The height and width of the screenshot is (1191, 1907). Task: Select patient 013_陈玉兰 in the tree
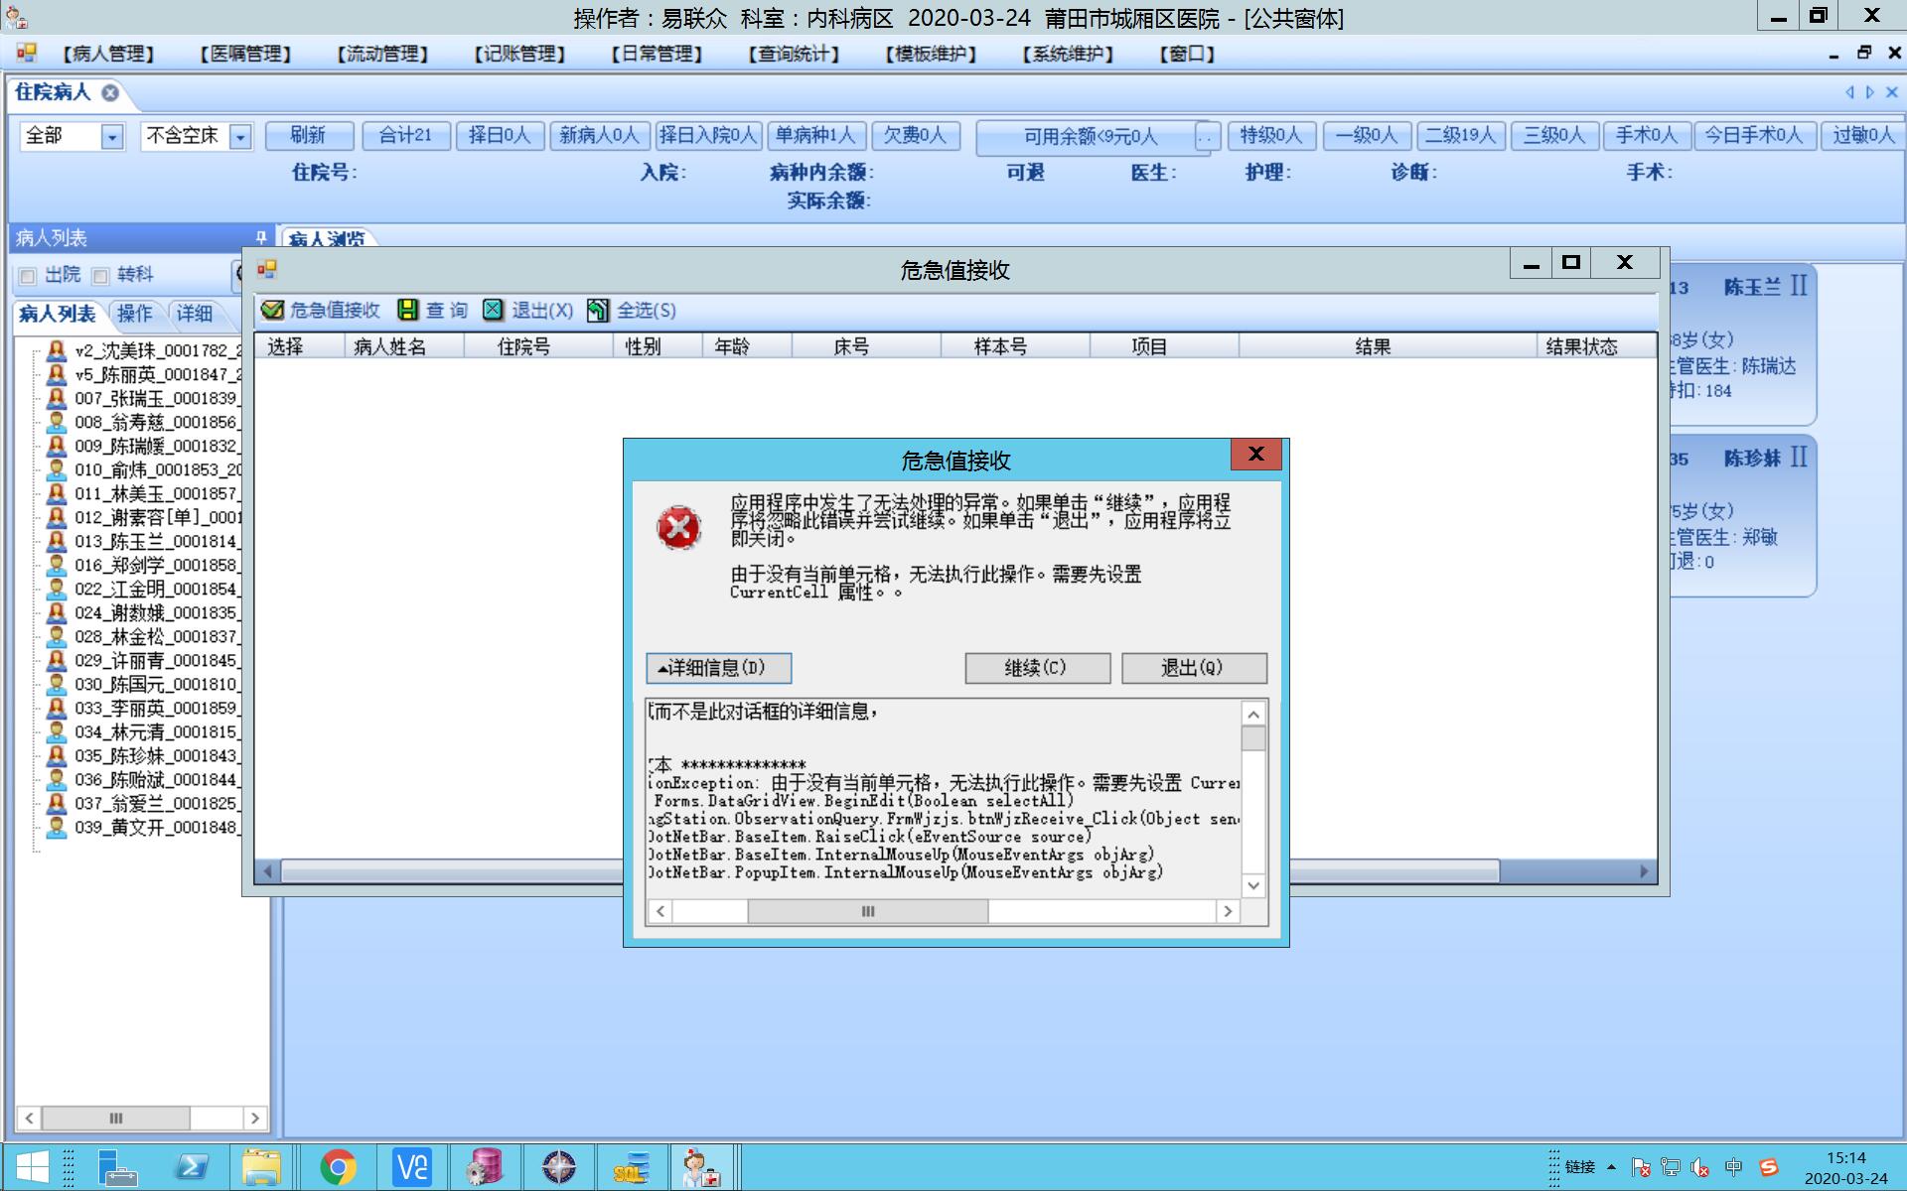click(155, 541)
